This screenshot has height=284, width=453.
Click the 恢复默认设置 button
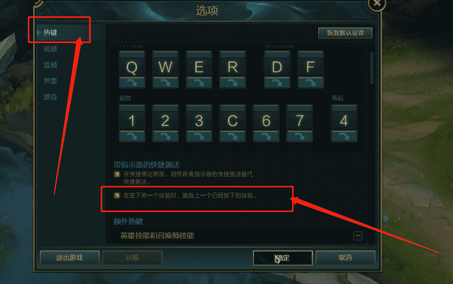[x=345, y=33]
